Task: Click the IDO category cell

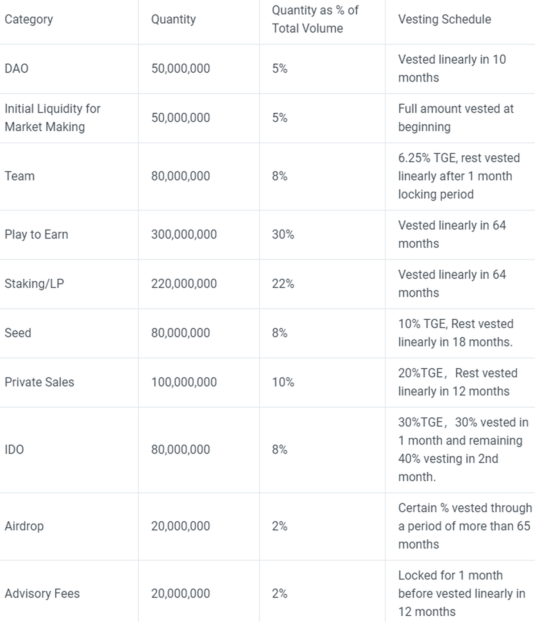Action: [14, 449]
